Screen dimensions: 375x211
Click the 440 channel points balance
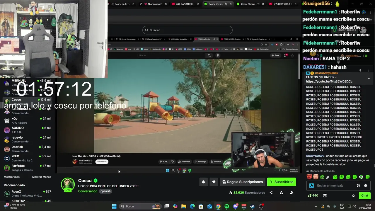coord(313,195)
